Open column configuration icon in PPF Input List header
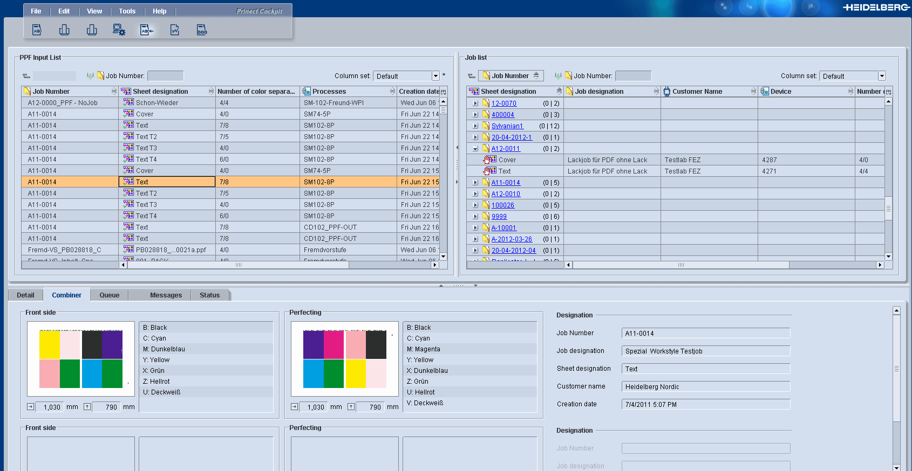Image resolution: width=912 pixels, height=471 pixels. pyautogui.click(x=444, y=92)
